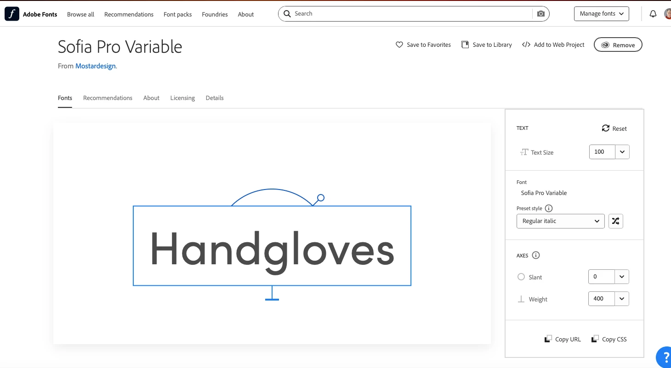The height and width of the screenshot is (368, 671).
Task: Click the Copy URL icon
Action: click(x=548, y=339)
